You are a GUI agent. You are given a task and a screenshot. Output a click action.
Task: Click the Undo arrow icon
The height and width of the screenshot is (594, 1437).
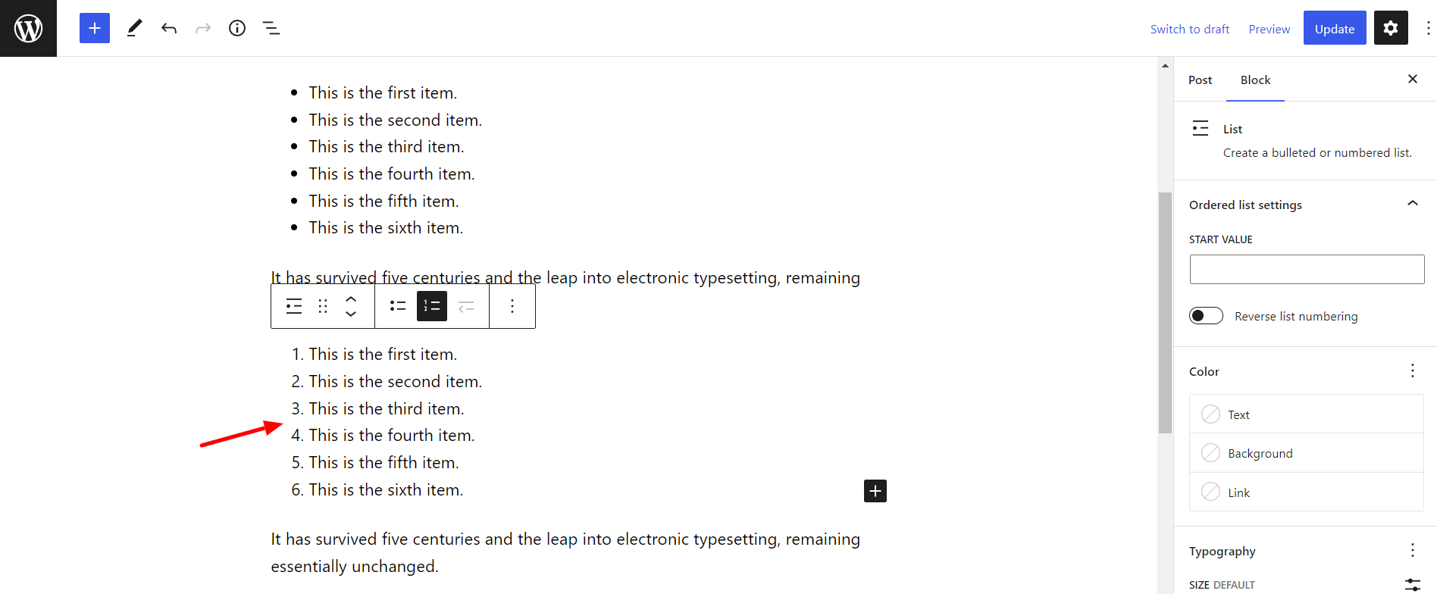[168, 28]
